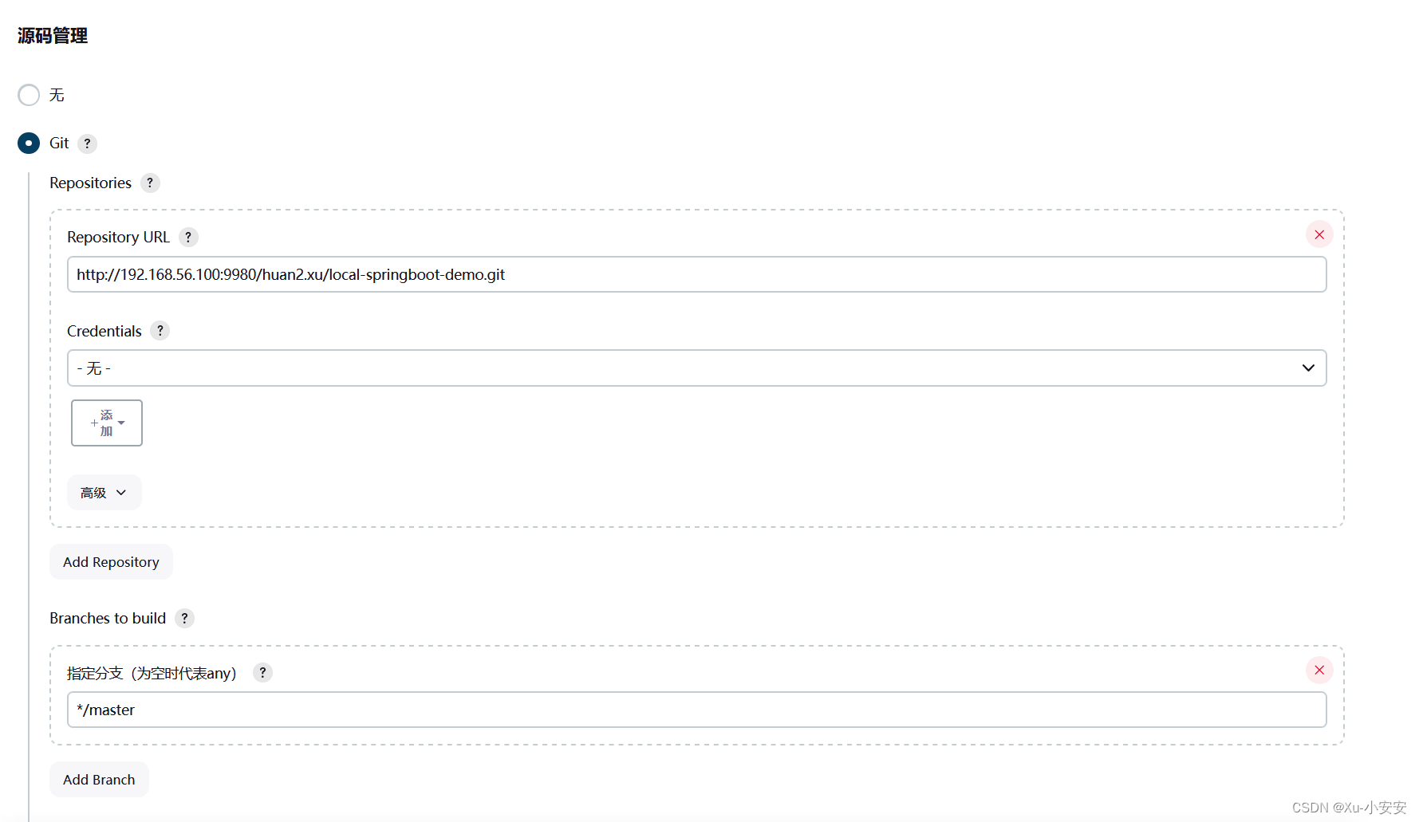Open help for Branches to build

[184, 618]
